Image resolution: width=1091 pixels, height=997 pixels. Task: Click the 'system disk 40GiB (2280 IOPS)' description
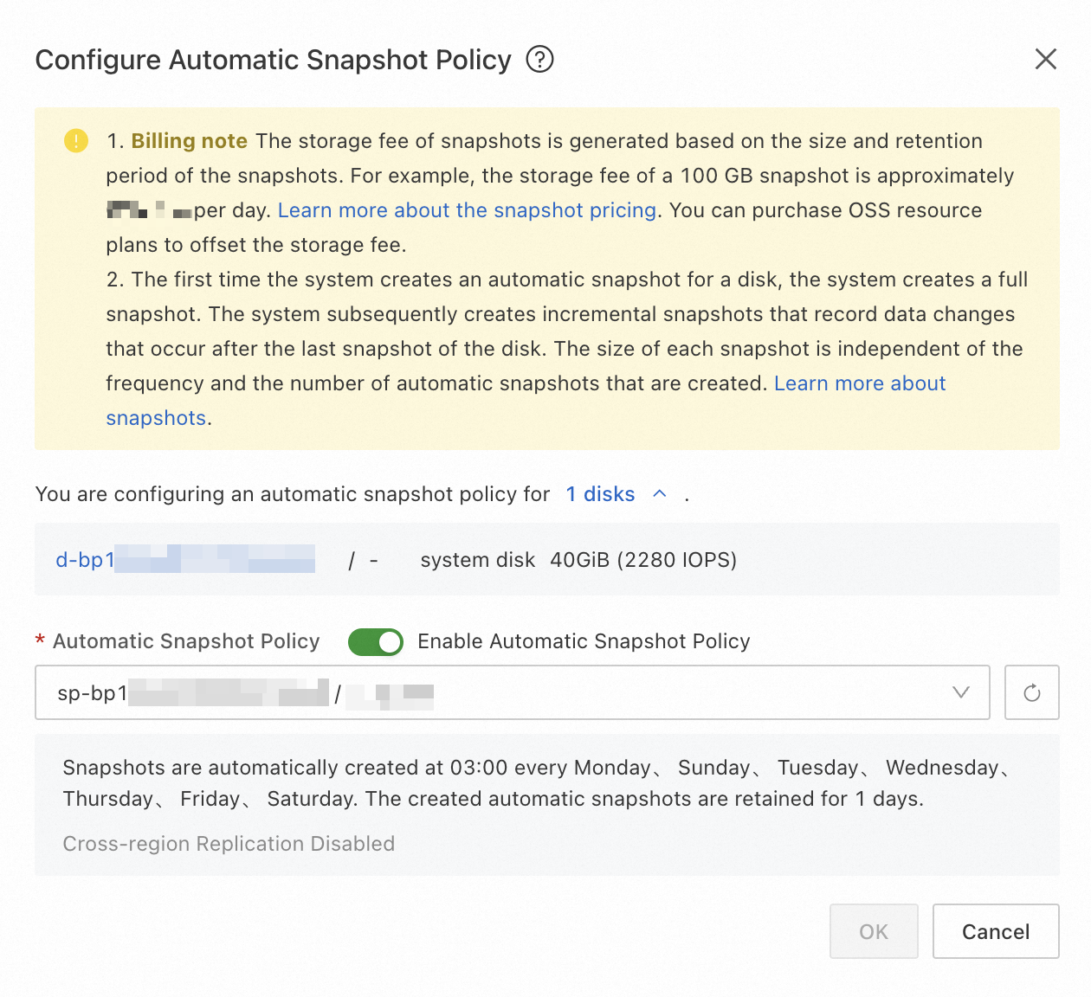point(578,560)
